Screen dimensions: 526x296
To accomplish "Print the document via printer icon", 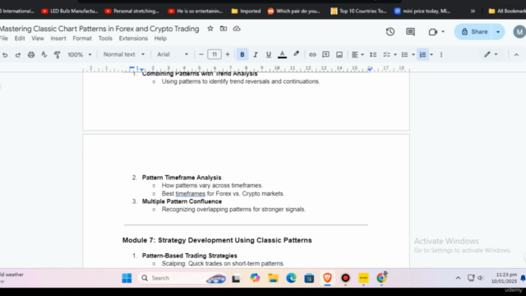I will (31, 55).
